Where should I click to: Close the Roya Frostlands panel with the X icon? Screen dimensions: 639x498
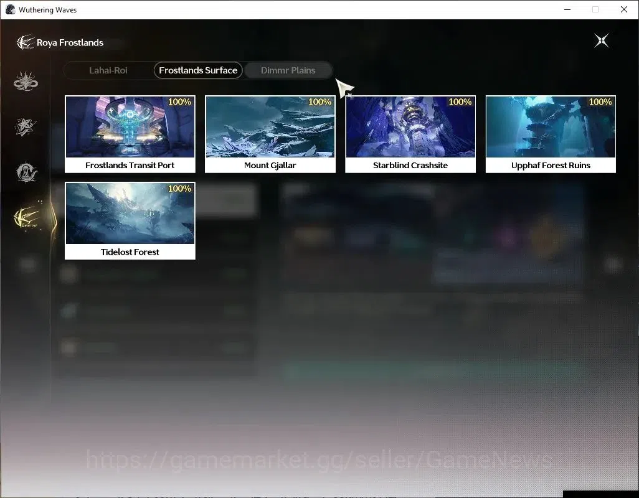tap(602, 40)
